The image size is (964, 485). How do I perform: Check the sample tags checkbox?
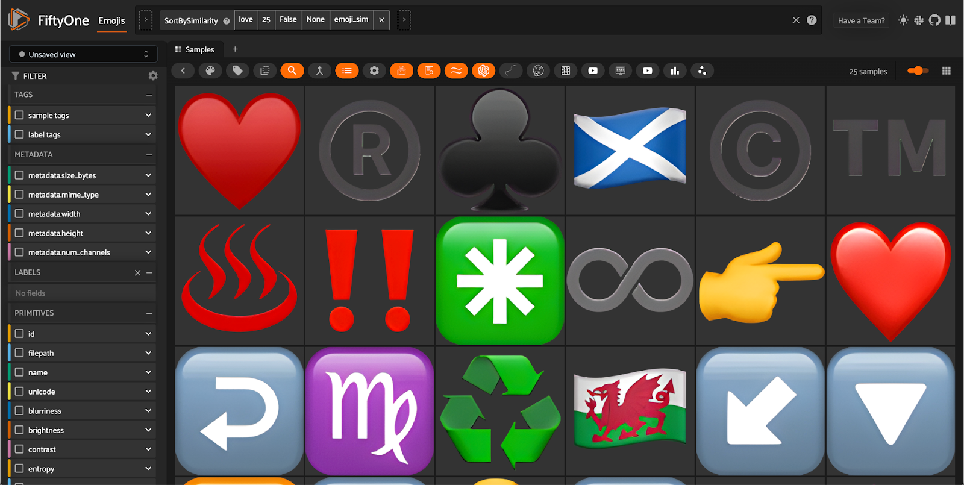coord(19,115)
